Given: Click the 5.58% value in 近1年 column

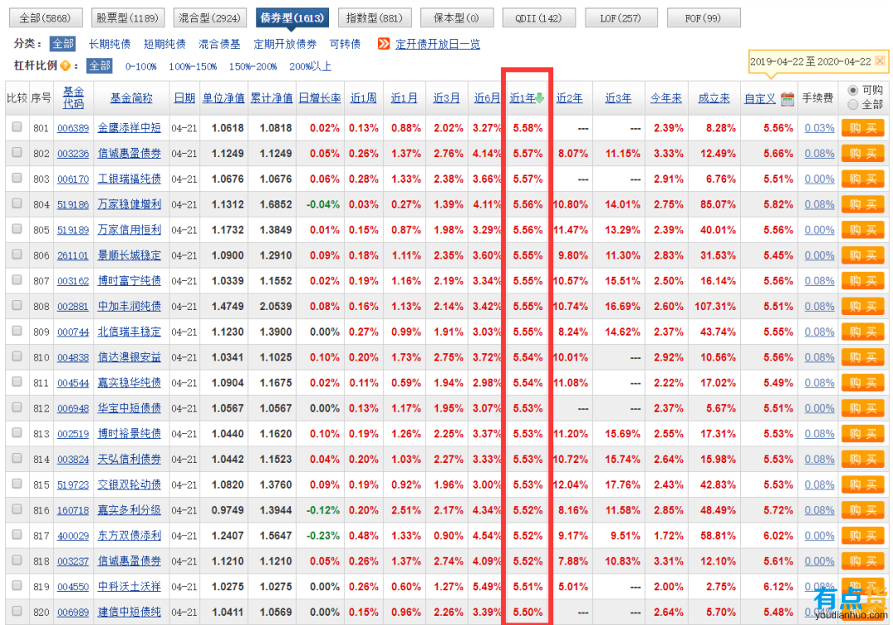Looking at the screenshot, I should coord(528,128).
